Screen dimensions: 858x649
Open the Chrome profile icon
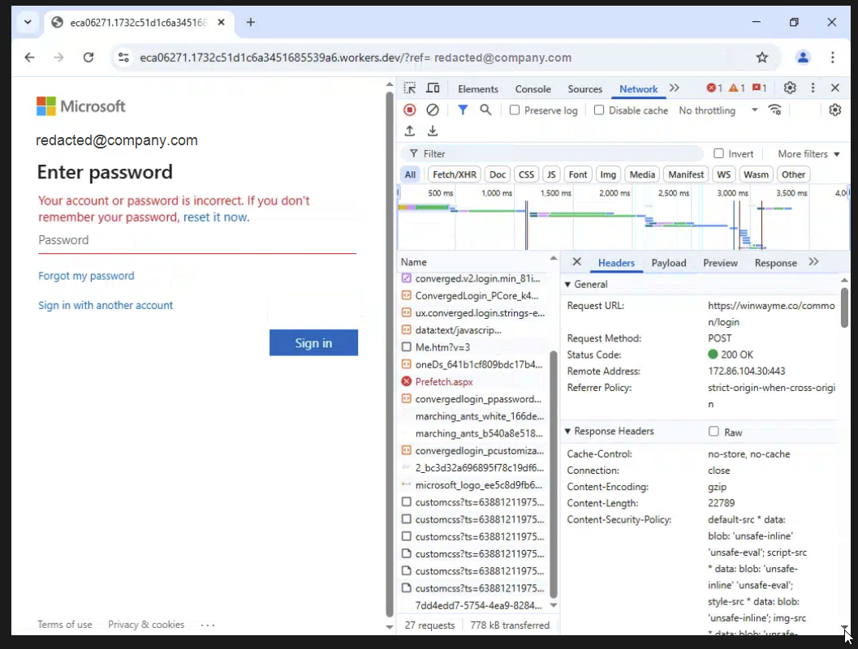(803, 58)
